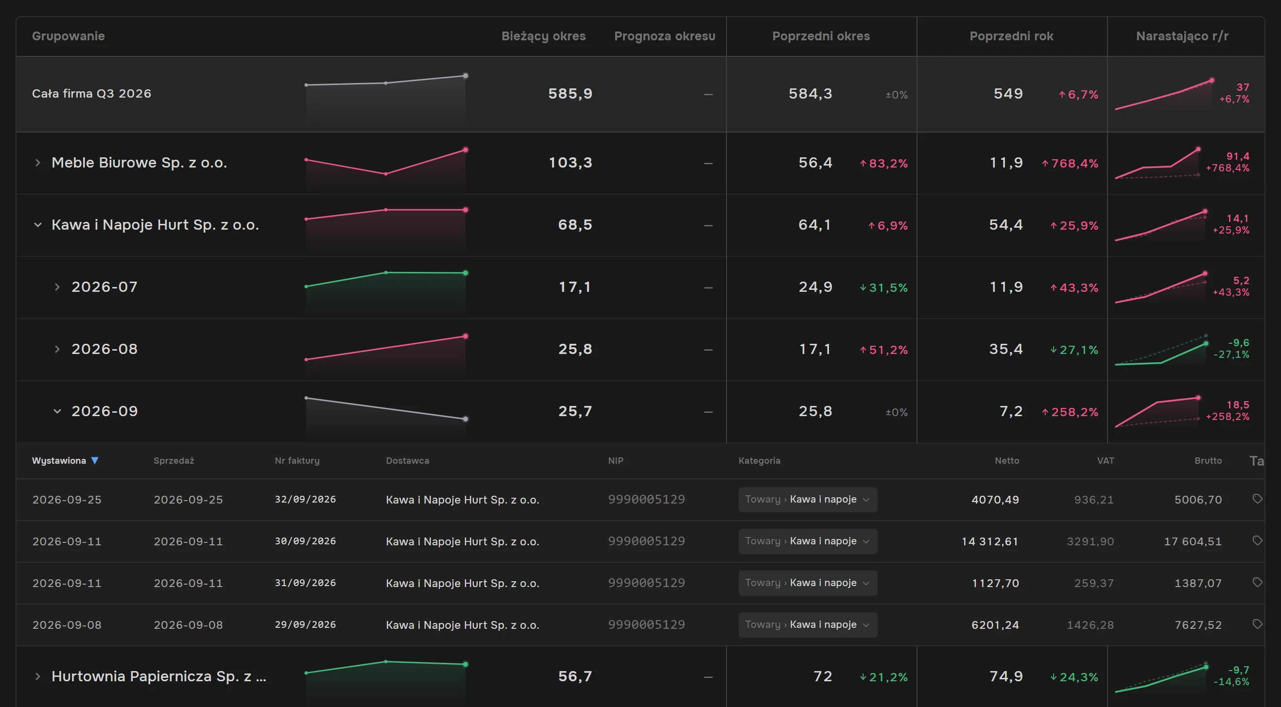1281x707 pixels.
Task: Click the Brutto column header
Action: [1208, 460]
